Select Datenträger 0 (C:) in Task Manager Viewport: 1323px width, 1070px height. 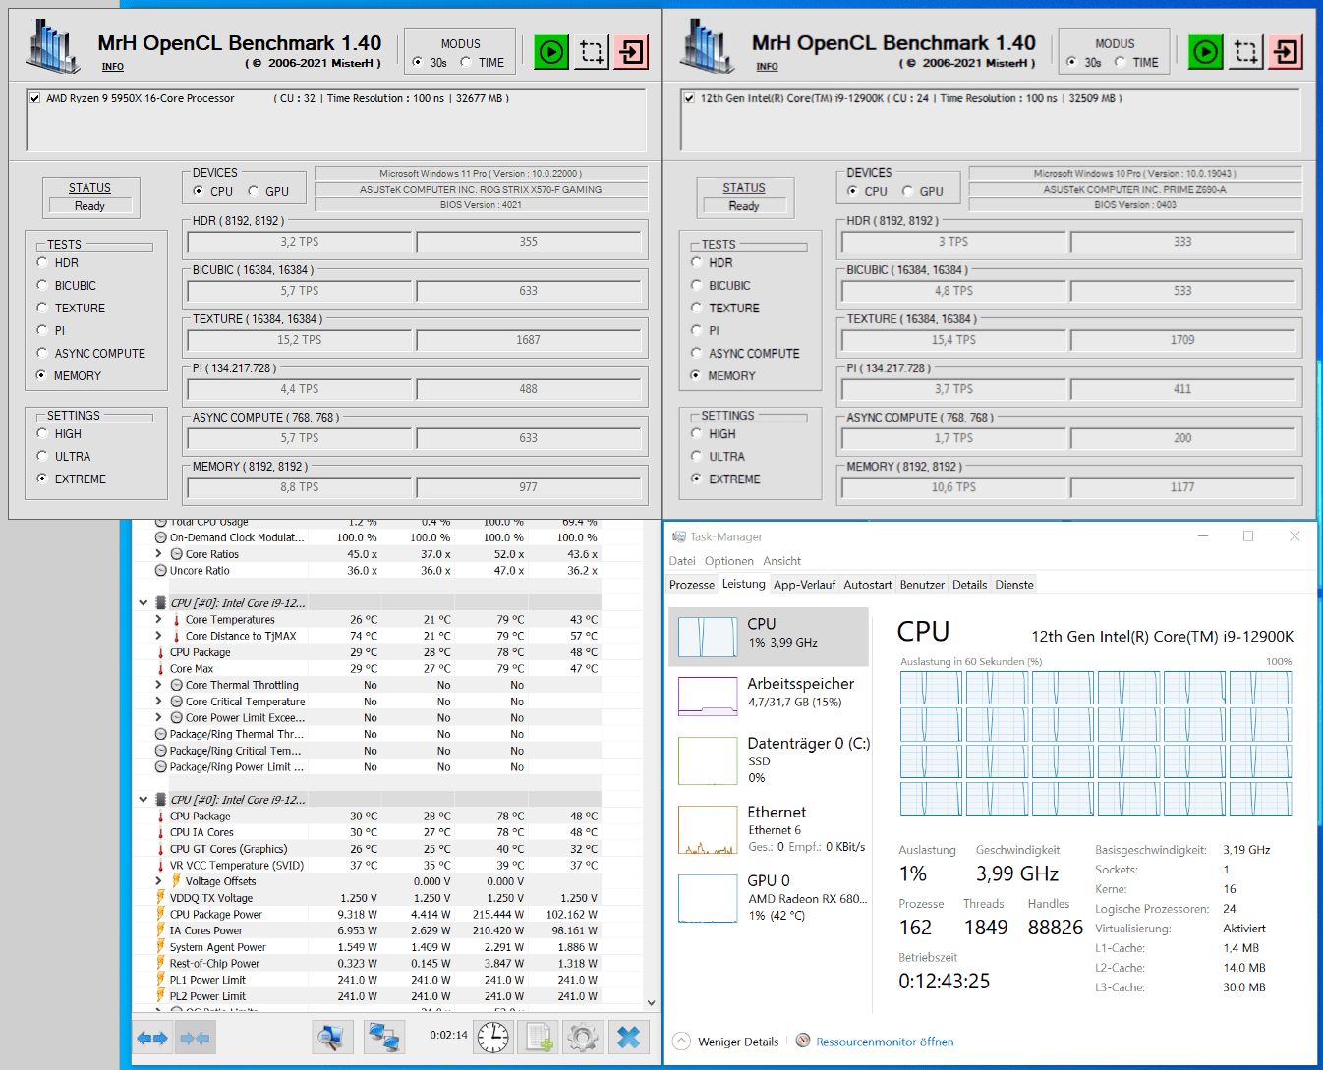point(769,760)
